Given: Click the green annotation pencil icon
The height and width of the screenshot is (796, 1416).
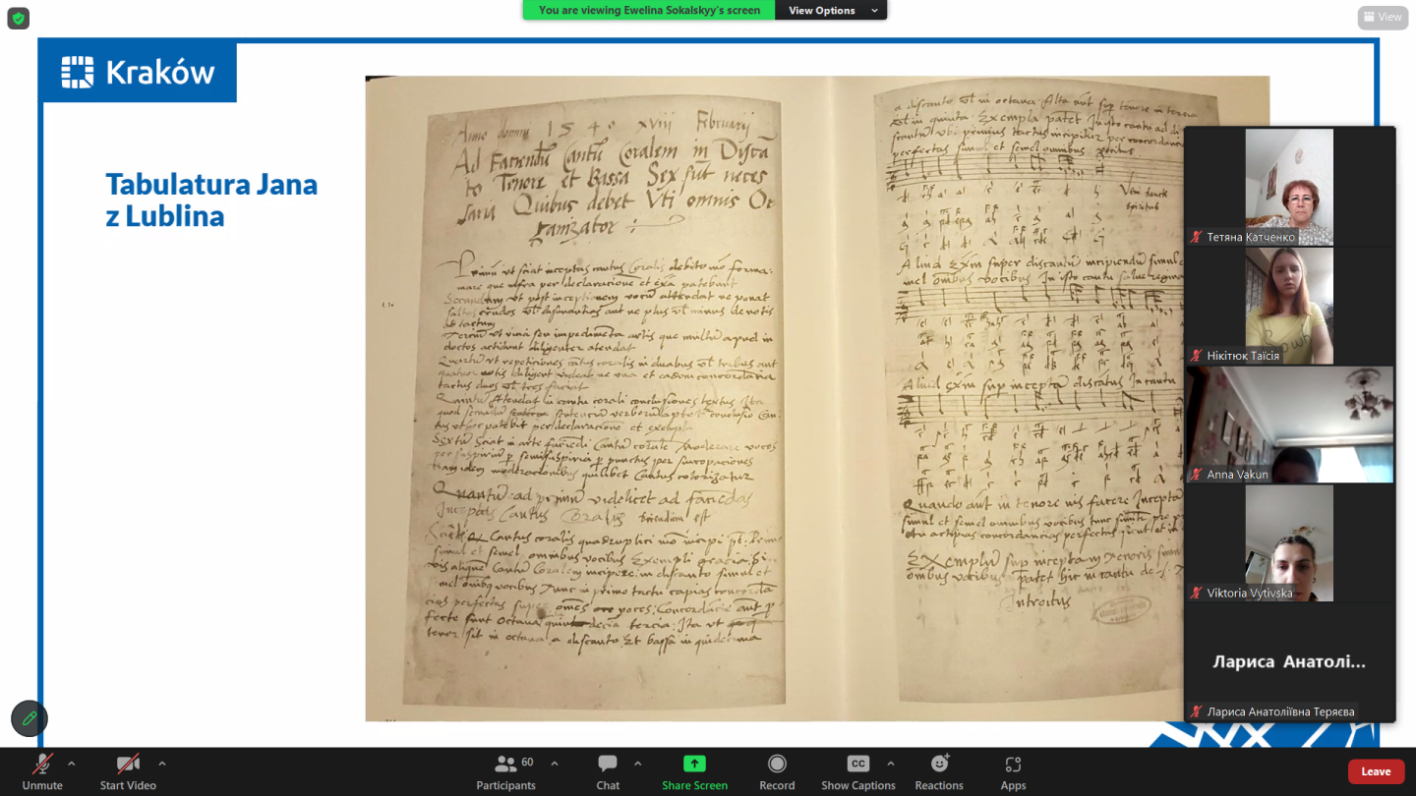Looking at the screenshot, I should coord(29,718).
